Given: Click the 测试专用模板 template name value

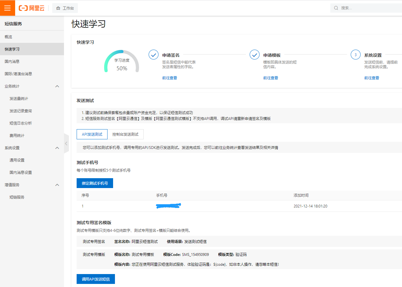Looking at the screenshot, I should pos(143,255).
